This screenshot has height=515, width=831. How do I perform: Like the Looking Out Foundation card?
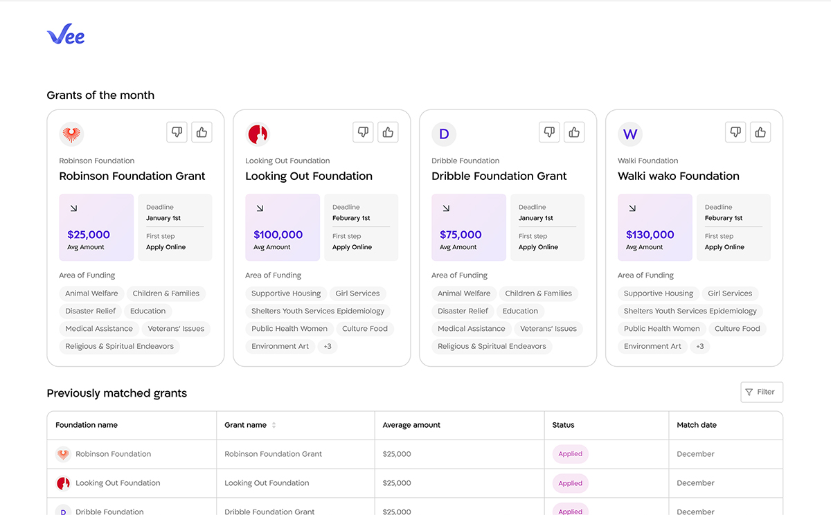point(388,132)
